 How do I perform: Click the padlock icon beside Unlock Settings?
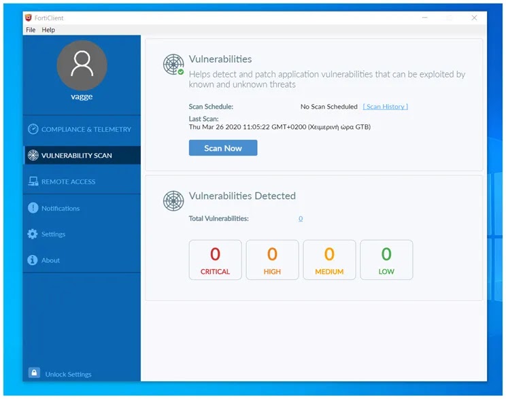(x=34, y=372)
